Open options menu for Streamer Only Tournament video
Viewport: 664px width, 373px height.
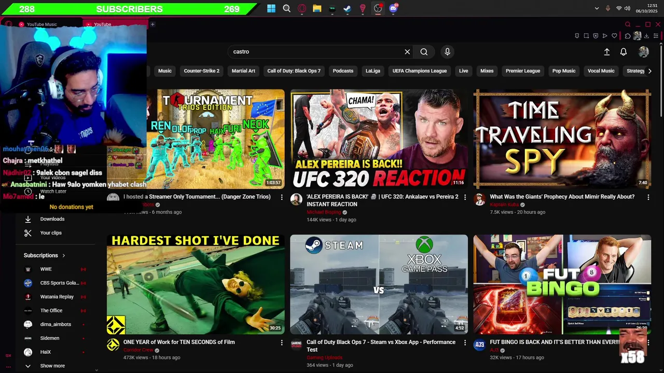point(282,197)
